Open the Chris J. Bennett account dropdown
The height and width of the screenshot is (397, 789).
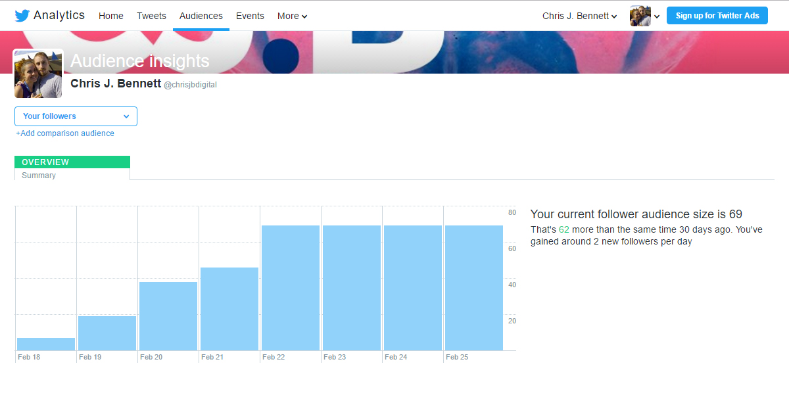pyautogui.click(x=580, y=16)
